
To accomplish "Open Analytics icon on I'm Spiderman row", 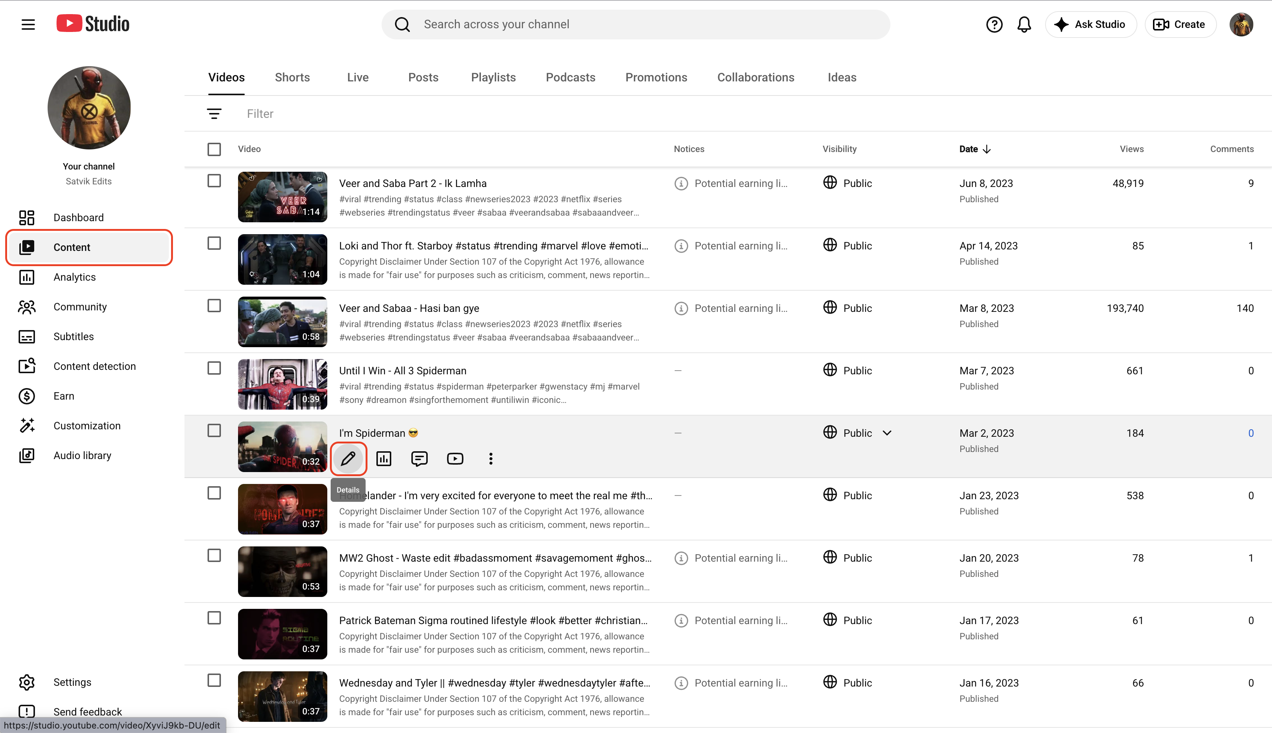I will 384,459.
